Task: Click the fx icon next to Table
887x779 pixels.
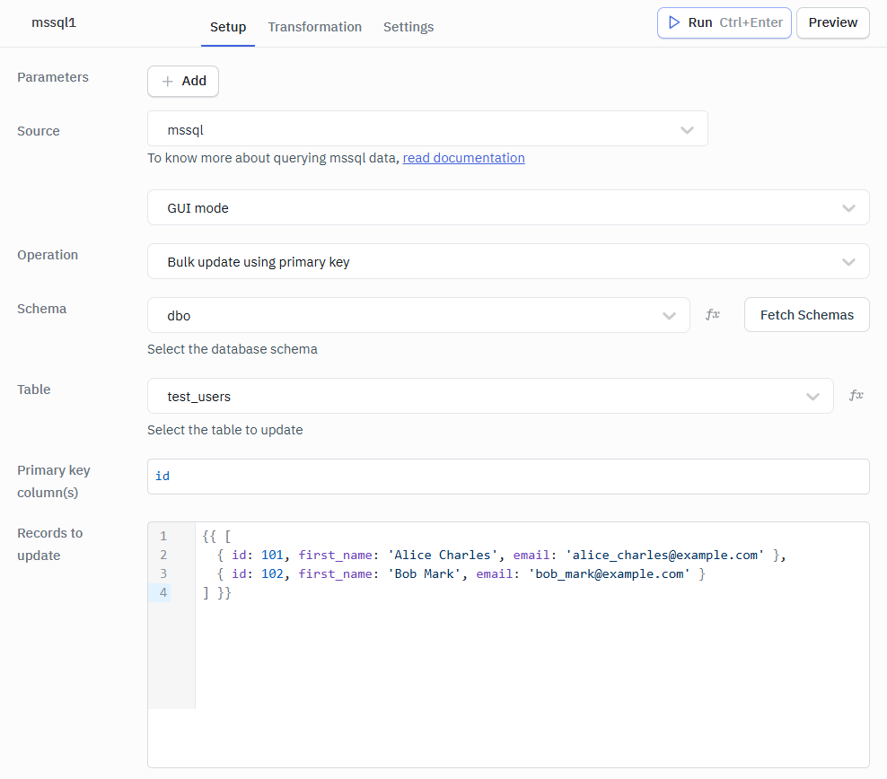Action: 856,395
